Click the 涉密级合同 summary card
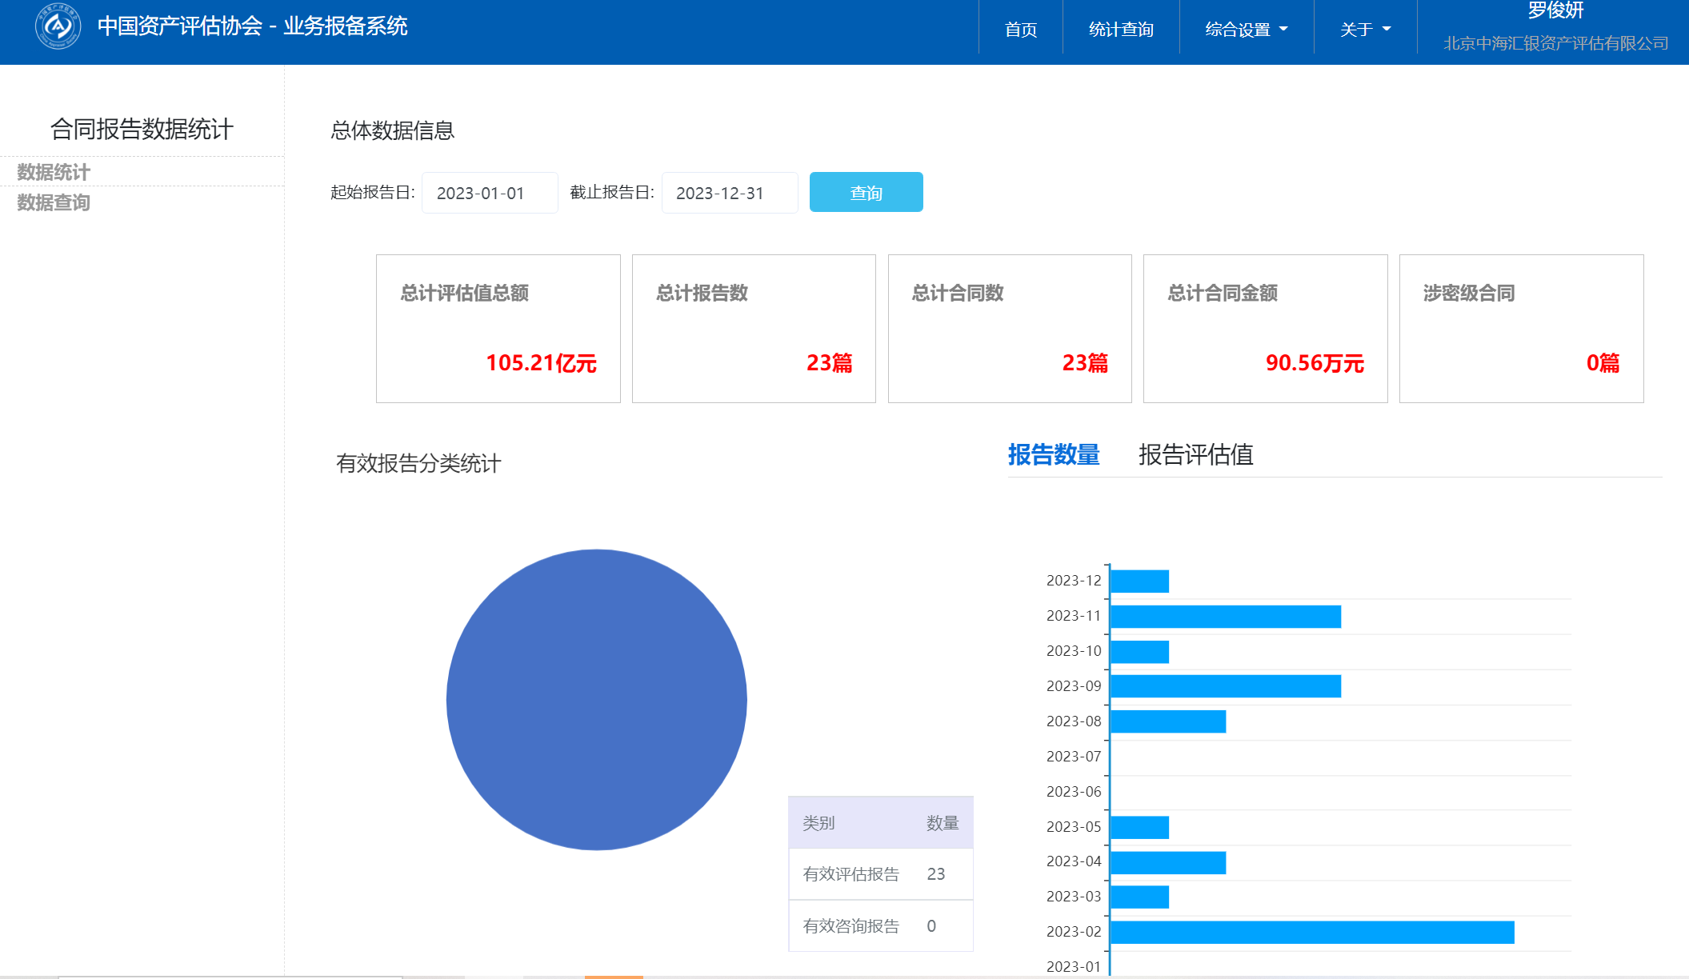Viewport: 1689px width, 979px height. pos(1521,329)
